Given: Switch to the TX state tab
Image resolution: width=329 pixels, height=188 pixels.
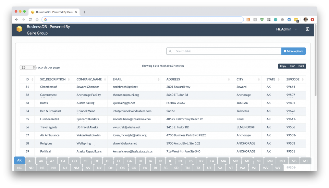Looking at the screenshot, I should click(x=198, y=168).
